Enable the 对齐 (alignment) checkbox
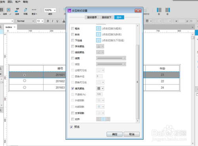198x146 pixels. click(72, 119)
